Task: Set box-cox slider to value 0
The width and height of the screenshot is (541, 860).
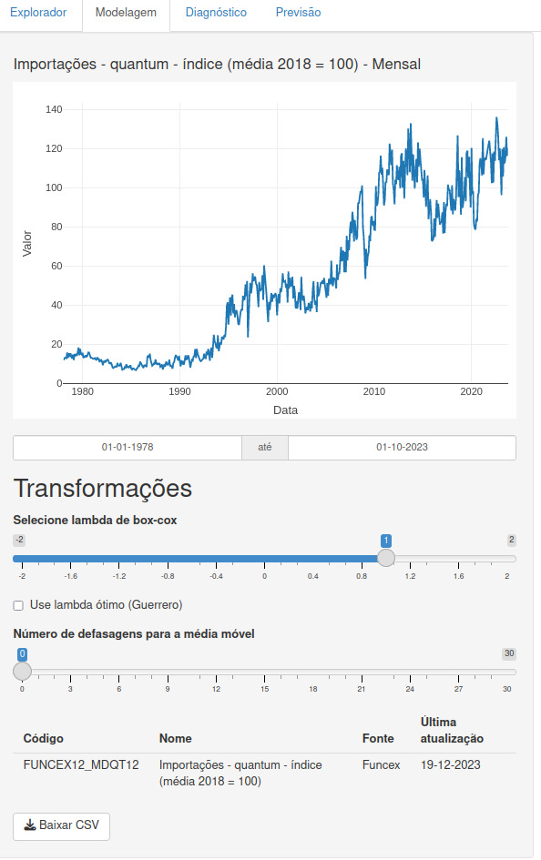Action: (x=264, y=557)
